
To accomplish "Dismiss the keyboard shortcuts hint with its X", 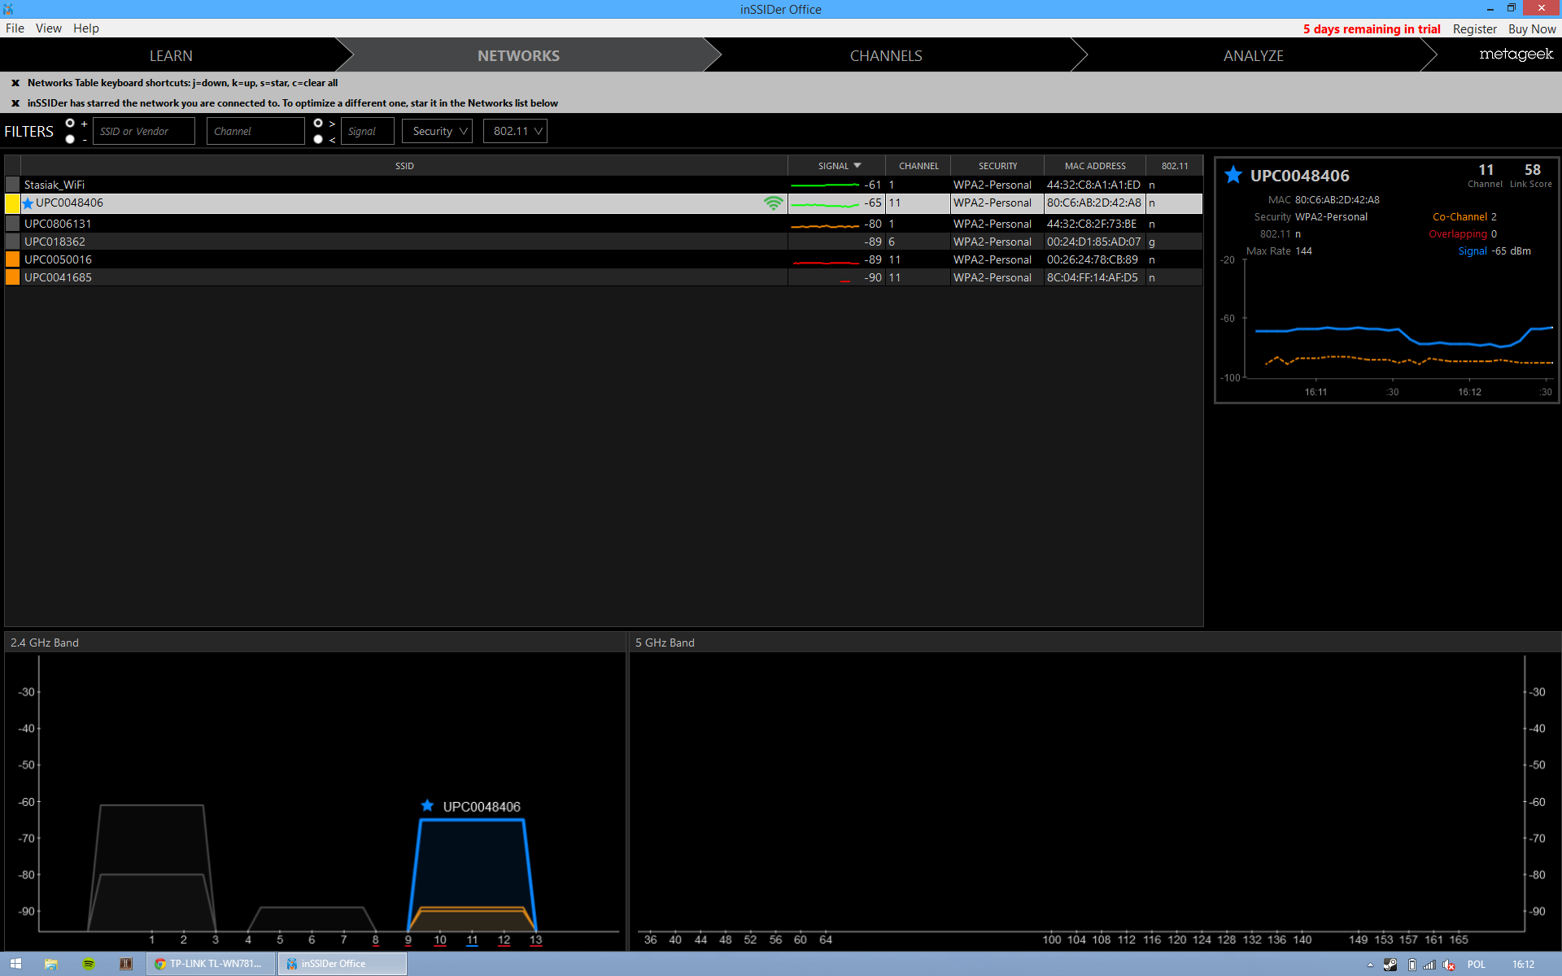I will (x=15, y=83).
